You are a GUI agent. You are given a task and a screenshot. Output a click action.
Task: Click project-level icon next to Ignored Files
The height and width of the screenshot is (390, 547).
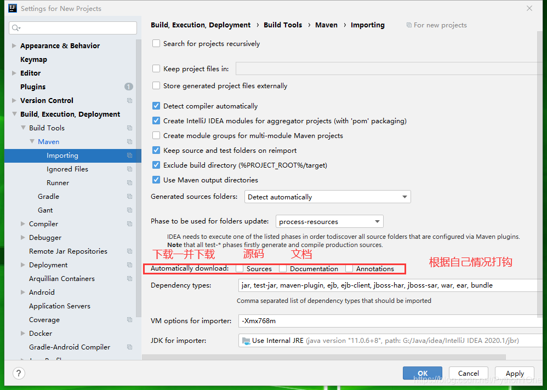pos(130,169)
